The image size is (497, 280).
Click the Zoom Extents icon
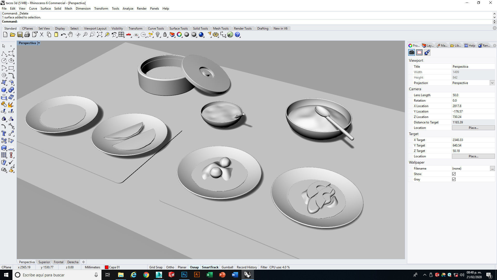(100, 35)
